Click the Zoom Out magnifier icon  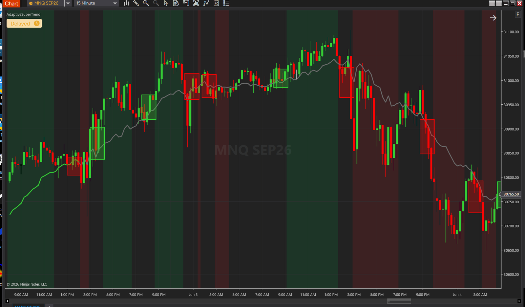pyautogui.click(x=156, y=3)
